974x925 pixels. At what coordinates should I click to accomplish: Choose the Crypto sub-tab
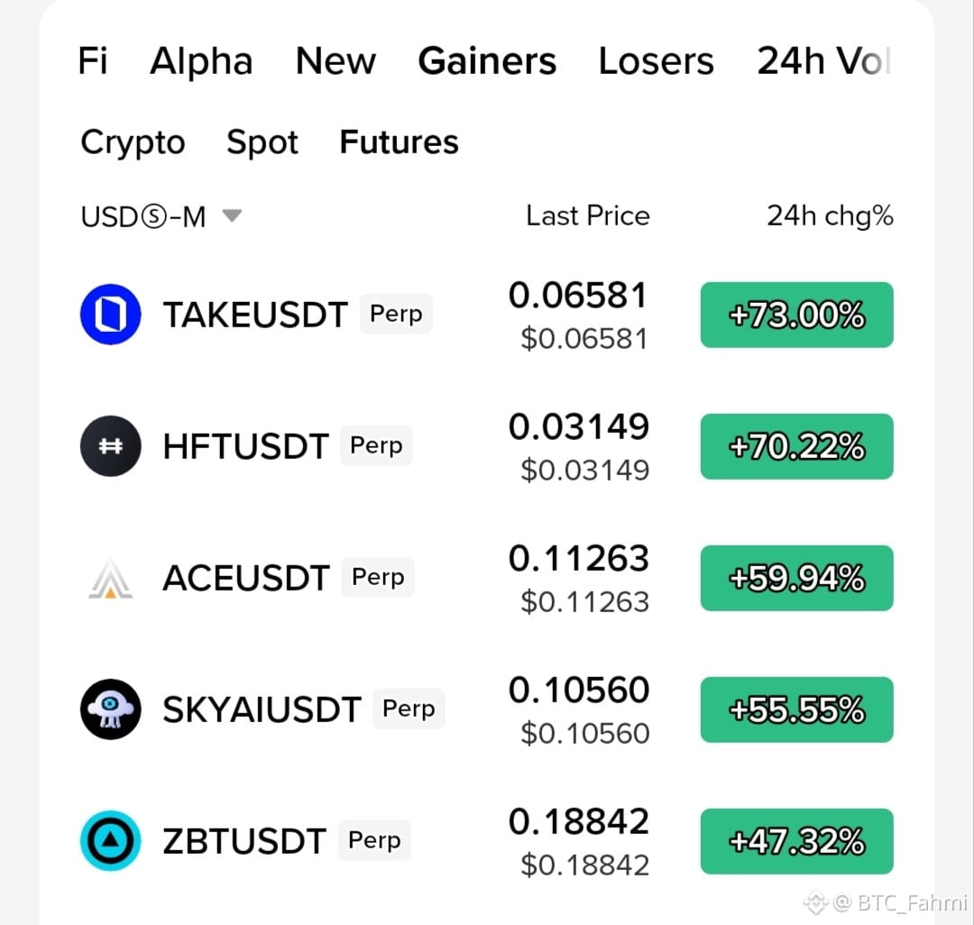(133, 142)
